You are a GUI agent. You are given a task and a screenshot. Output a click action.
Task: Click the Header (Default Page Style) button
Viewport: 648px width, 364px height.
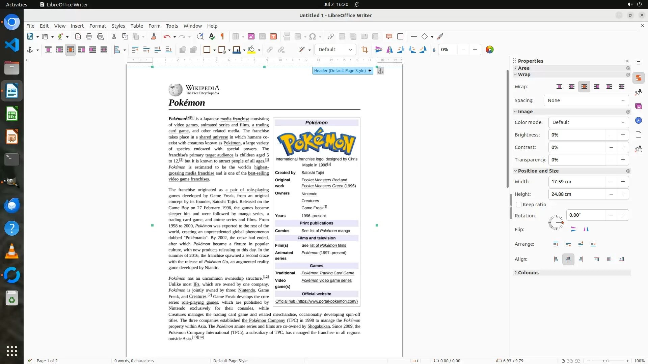click(340, 71)
